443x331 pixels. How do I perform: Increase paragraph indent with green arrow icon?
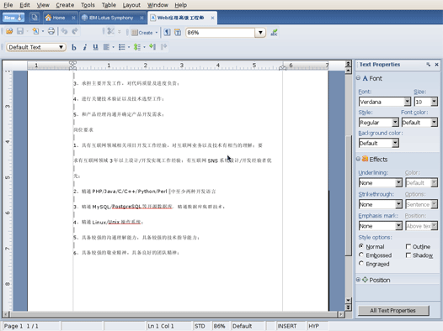coord(152,46)
